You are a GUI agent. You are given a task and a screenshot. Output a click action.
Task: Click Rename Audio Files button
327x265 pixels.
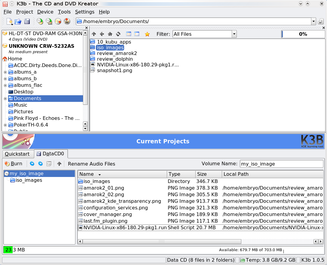tap(92, 164)
